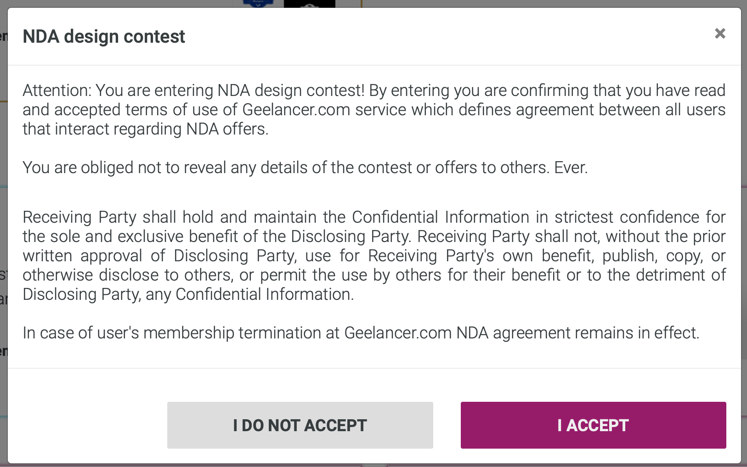The image size is (747, 467).
Task: Click empty footer space left of I DO NOT ACCEPT
Action: click(87, 425)
